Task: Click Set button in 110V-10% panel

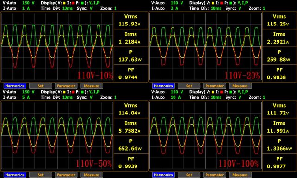Action: coord(40,86)
